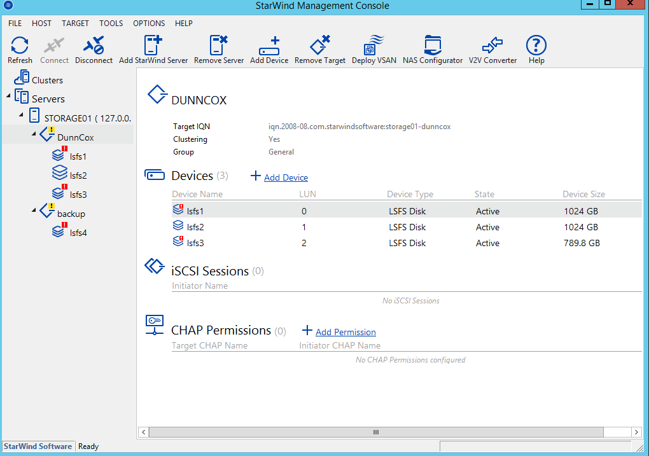
Task: Select DunnCox target in tree
Action: 75,137
